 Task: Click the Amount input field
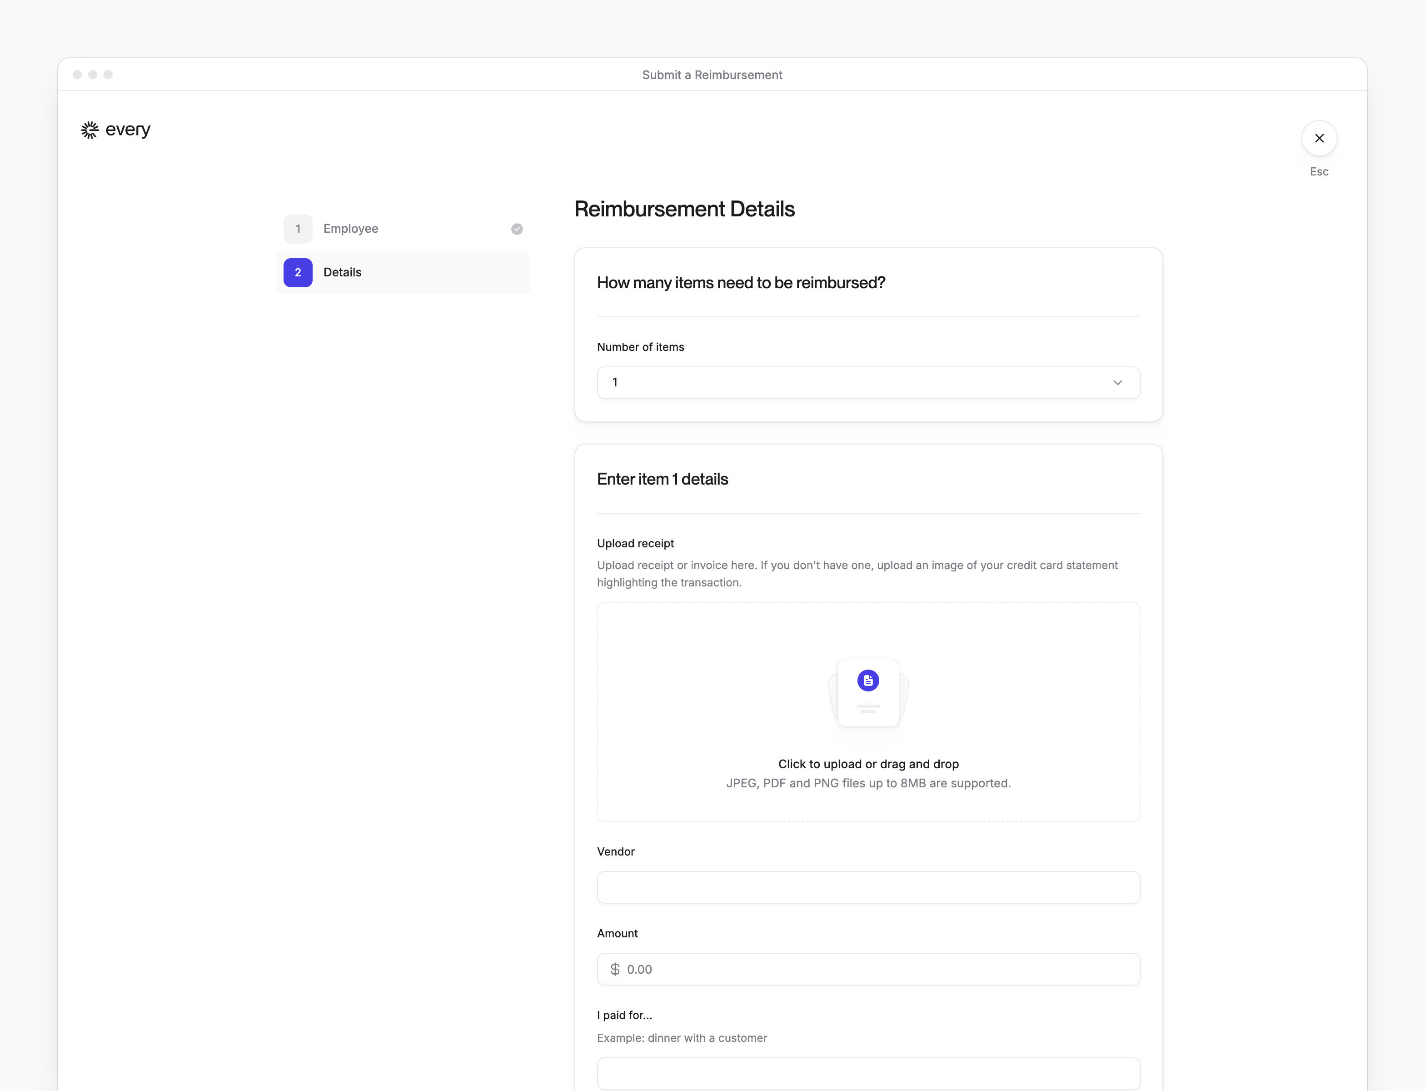point(868,970)
